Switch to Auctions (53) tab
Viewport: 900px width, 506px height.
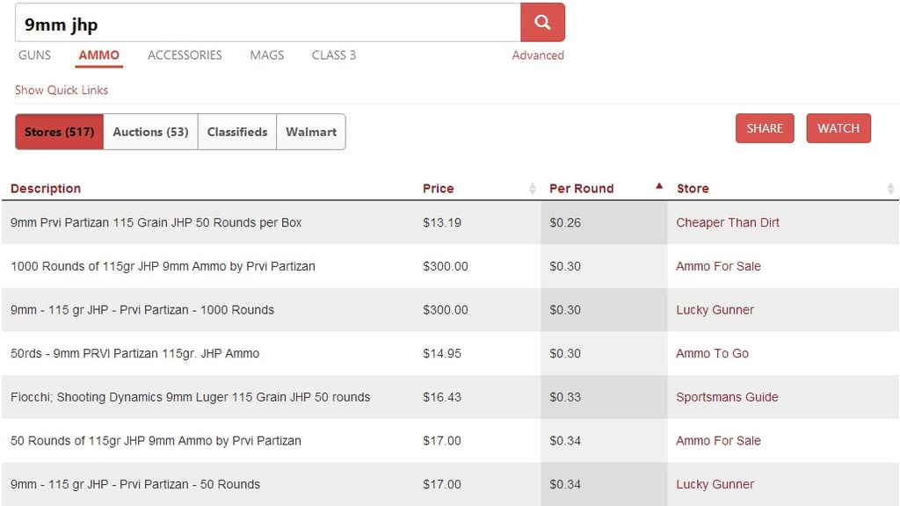pyautogui.click(x=150, y=132)
